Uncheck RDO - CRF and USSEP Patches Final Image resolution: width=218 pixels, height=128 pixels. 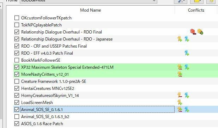click(17, 46)
